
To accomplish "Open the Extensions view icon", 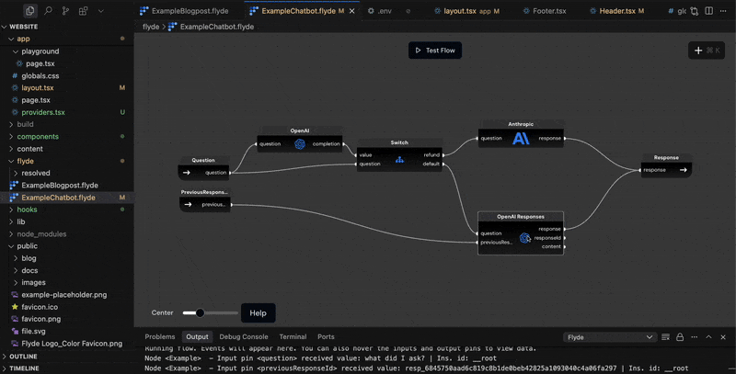I will (x=84, y=11).
